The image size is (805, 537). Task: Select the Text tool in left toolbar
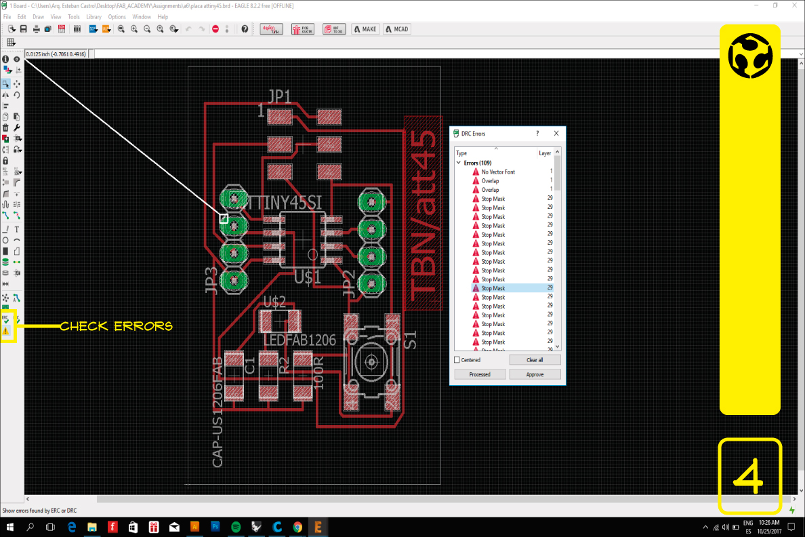17,229
